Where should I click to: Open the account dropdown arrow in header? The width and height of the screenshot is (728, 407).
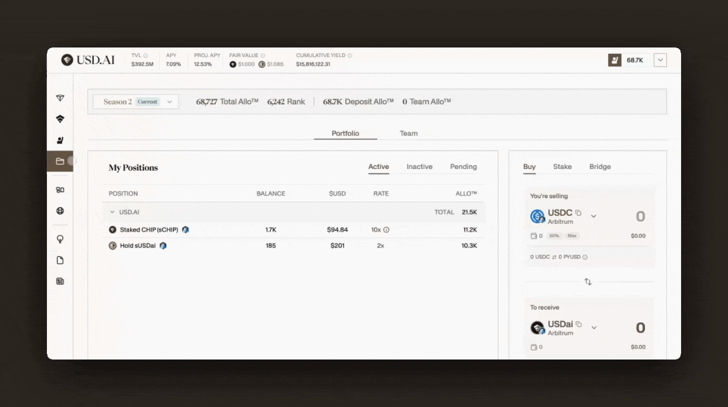(x=660, y=60)
